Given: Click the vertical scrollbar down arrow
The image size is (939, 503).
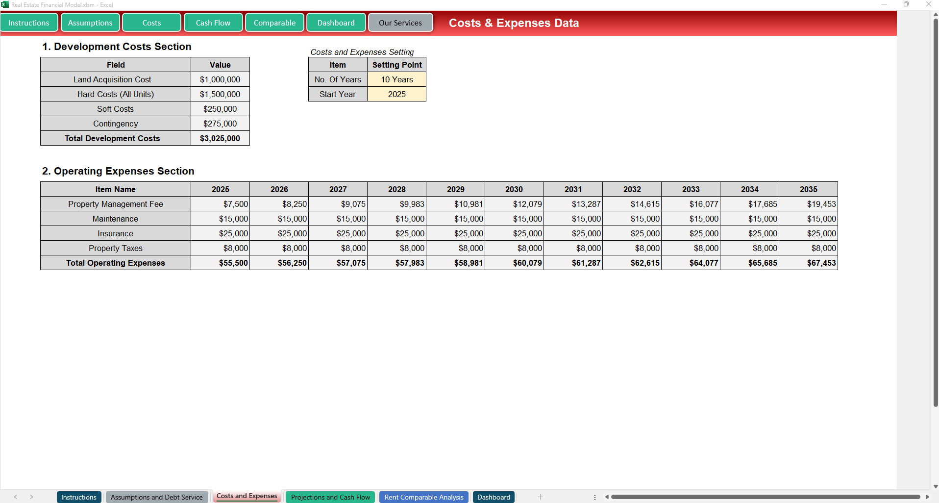Looking at the screenshot, I should point(935,486).
